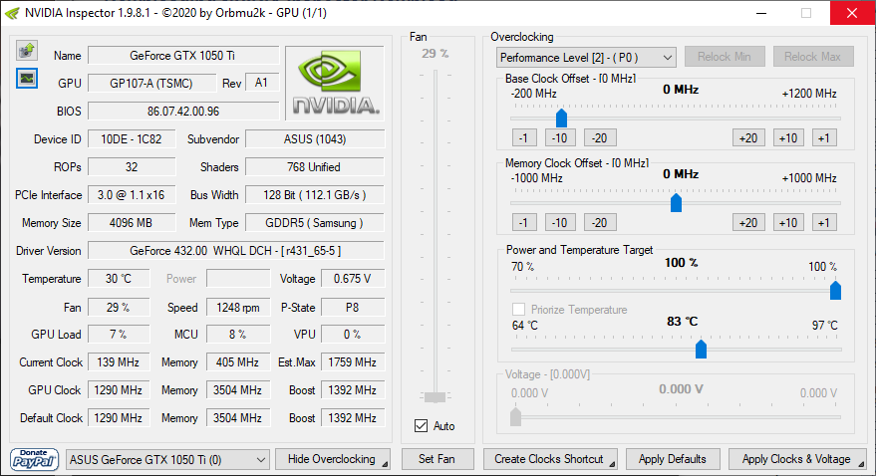876x476 pixels.
Task: Click the ROPs value 32
Action: (x=132, y=167)
